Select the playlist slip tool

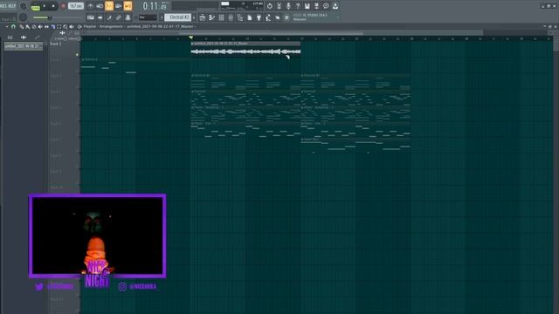pyautogui.click(x=46, y=27)
